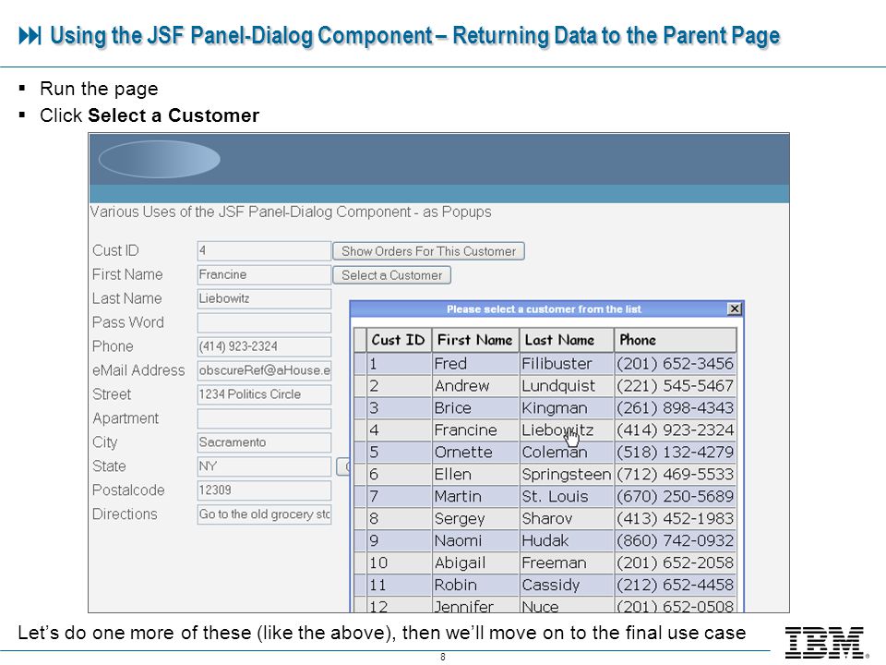Image resolution: width=886 pixels, height=665 pixels.
Task: Click the Springsteen last name cell
Action: [x=566, y=475]
